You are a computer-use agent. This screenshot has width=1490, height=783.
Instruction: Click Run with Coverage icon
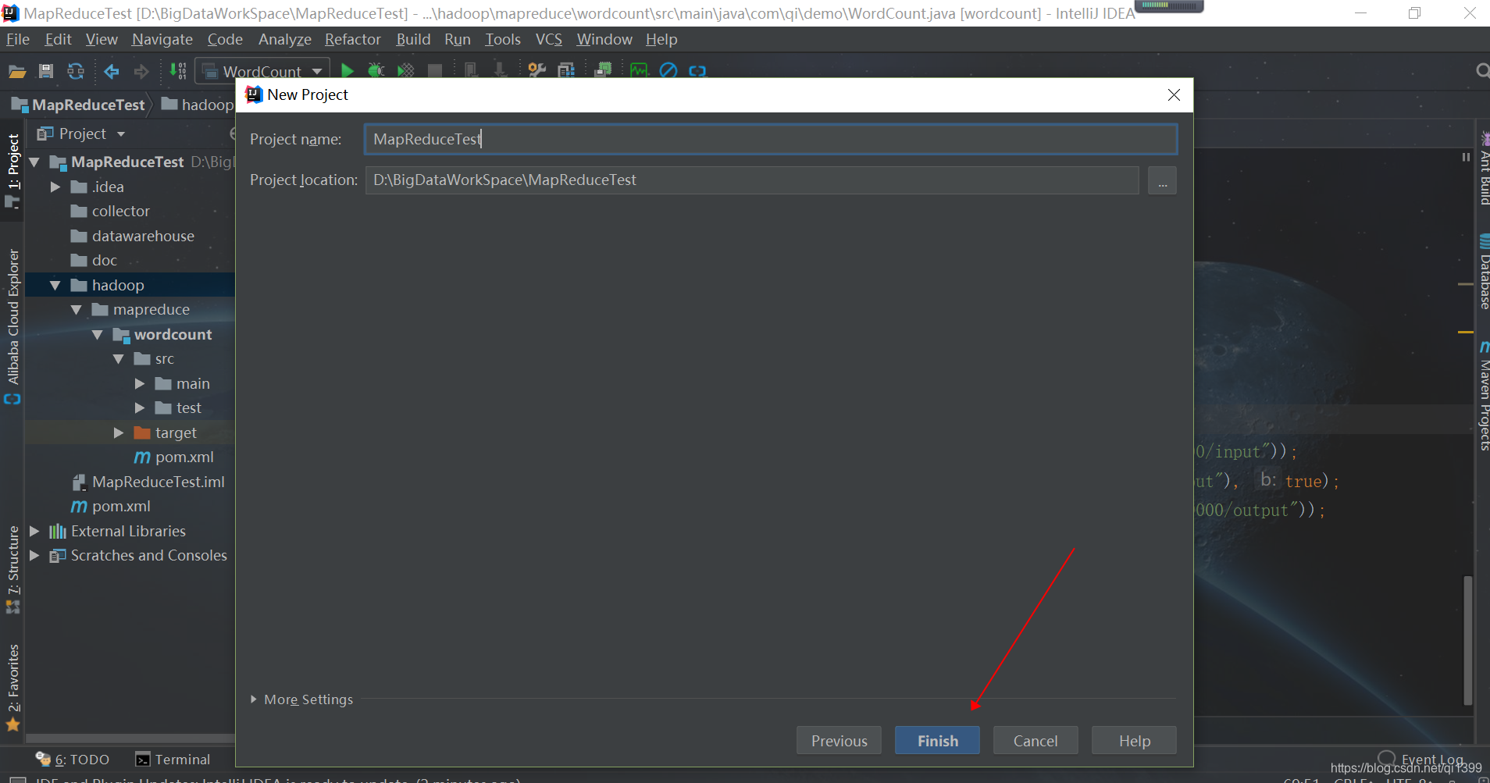[405, 71]
